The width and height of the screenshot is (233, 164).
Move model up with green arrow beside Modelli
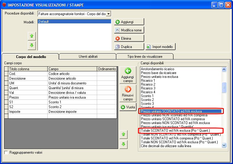32,36
